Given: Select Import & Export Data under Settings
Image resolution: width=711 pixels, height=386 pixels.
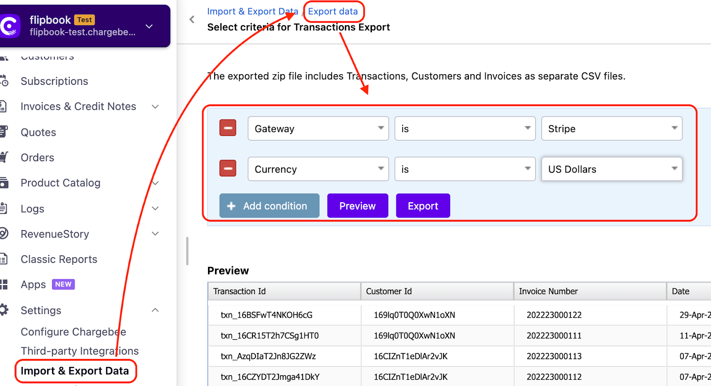Looking at the screenshot, I should 75,371.
